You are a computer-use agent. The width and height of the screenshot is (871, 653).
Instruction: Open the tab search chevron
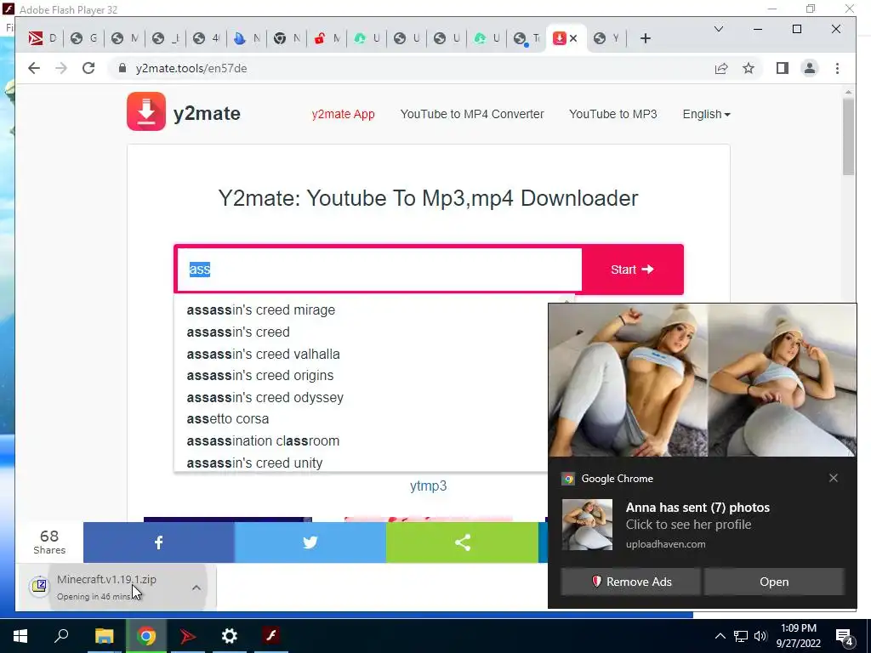click(x=718, y=29)
